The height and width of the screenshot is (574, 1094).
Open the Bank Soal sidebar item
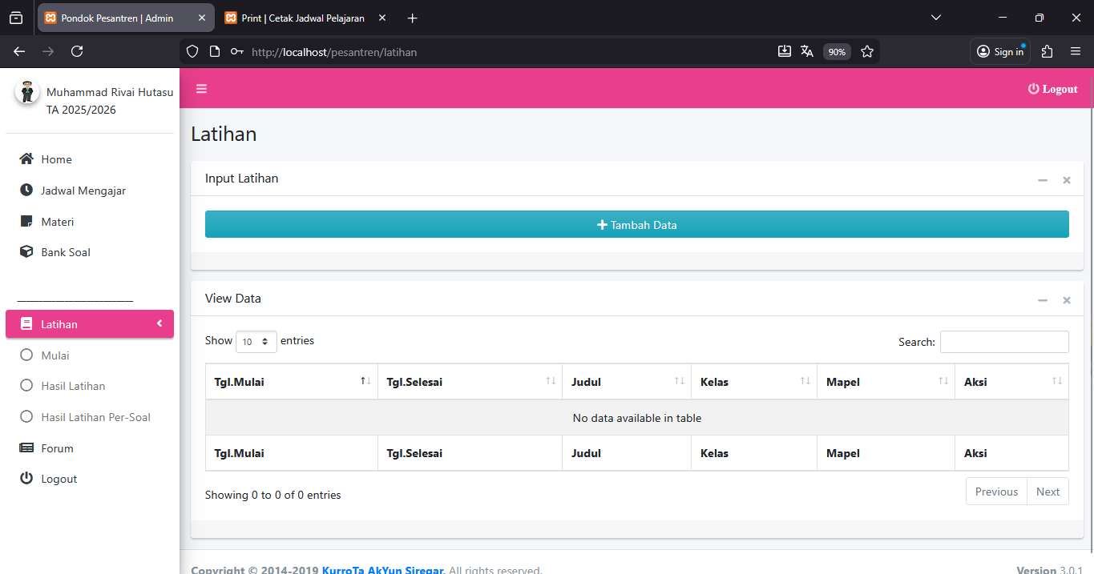[65, 252]
